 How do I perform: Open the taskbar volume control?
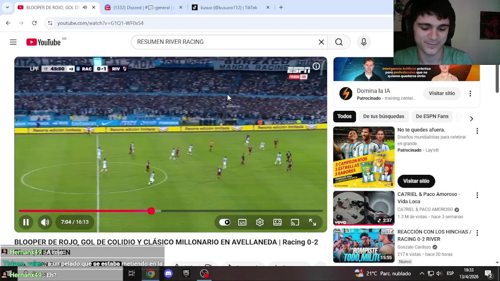tap(439, 274)
